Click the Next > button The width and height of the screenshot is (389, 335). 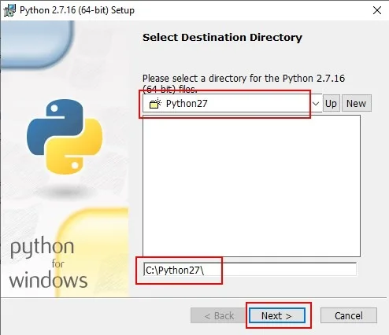[277, 315]
